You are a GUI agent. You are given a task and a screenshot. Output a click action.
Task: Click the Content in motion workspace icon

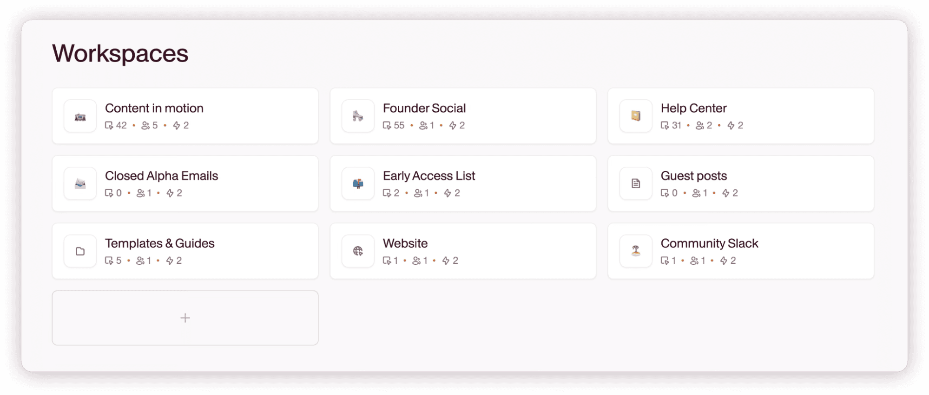coord(80,116)
